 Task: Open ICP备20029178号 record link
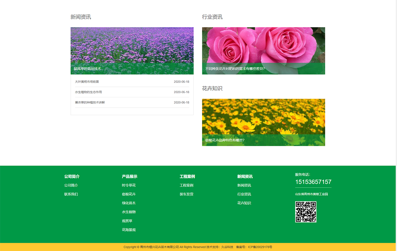(x=260, y=247)
